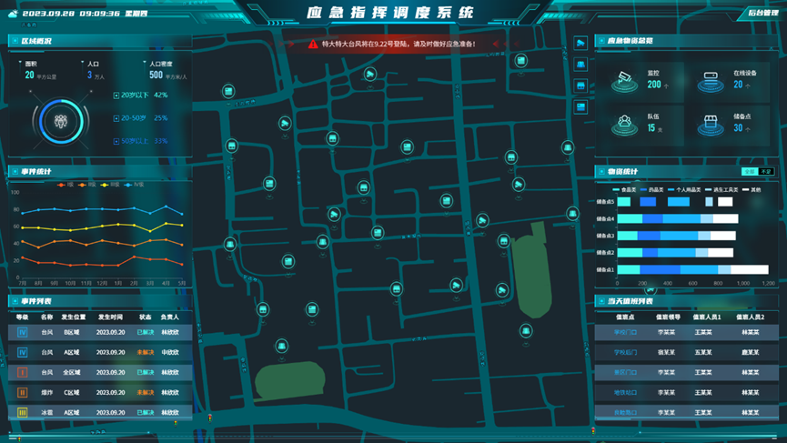Click the red warning triangle in typhoon alert
This screenshot has height=443, width=787.
pyautogui.click(x=313, y=45)
